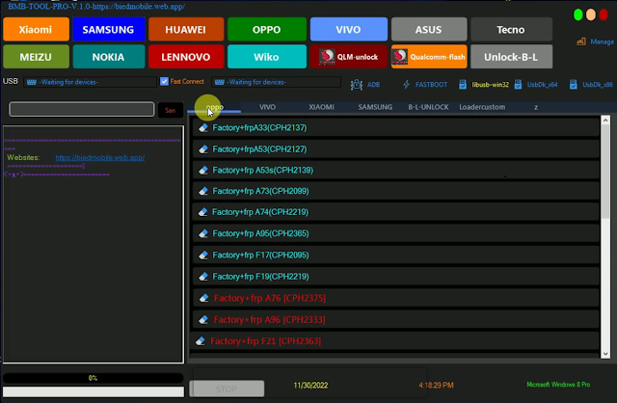
Task: Click the FASTBOOT lightning icon
Action: [407, 85]
